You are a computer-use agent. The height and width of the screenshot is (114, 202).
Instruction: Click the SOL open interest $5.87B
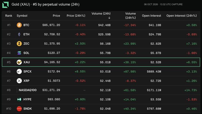pyautogui.click(x=156, y=53)
